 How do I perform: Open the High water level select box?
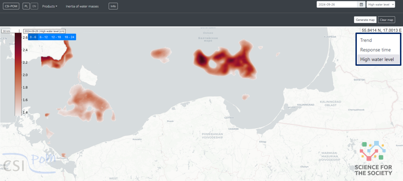(x=380, y=5)
